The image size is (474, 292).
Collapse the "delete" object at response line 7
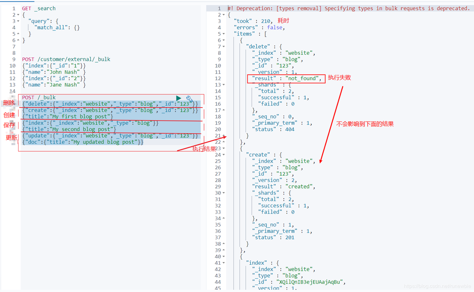(224, 47)
